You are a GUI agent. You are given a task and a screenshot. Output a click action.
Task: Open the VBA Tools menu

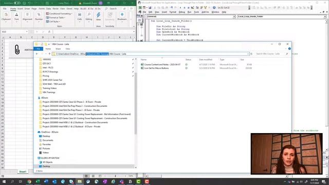pyautogui.click(x=196, y=12)
